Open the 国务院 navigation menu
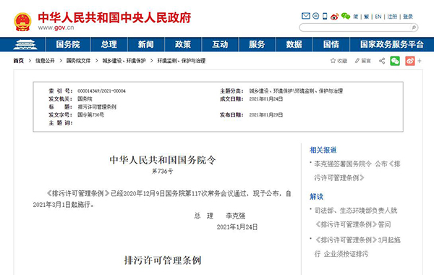434x275 pixels. coord(68,45)
